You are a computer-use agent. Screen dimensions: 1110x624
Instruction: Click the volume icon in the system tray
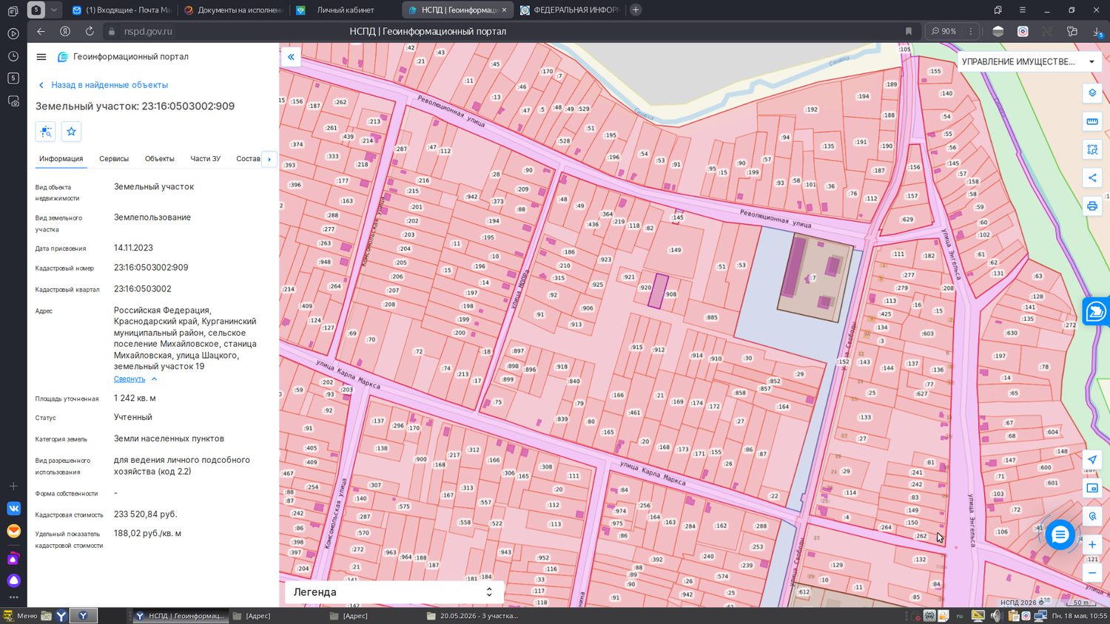pyautogui.click(x=996, y=616)
